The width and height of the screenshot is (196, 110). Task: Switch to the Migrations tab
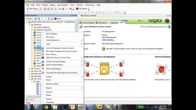[113, 23]
